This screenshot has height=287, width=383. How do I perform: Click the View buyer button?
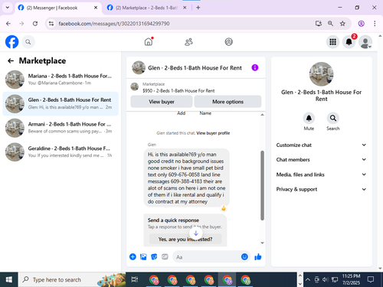pos(162,102)
